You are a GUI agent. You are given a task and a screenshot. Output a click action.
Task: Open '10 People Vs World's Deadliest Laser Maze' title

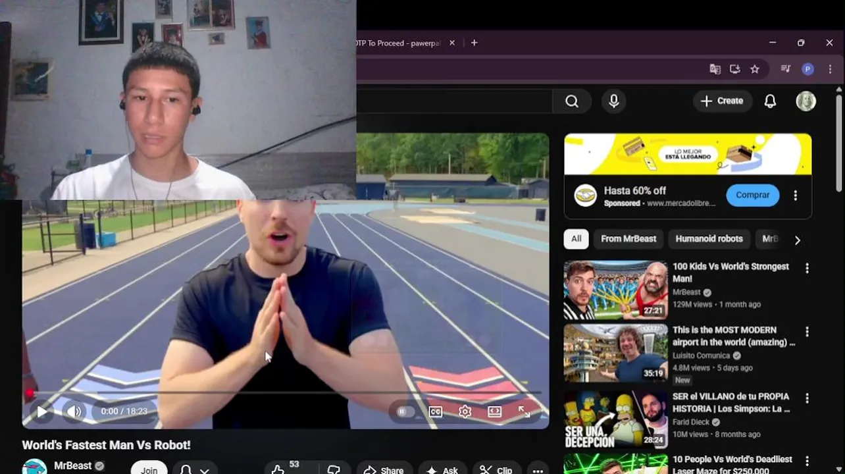click(732, 464)
